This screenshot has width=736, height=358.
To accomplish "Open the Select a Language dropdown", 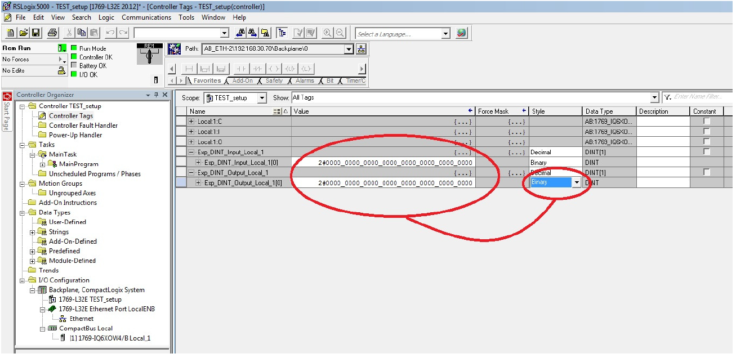I will (x=446, y=34).
